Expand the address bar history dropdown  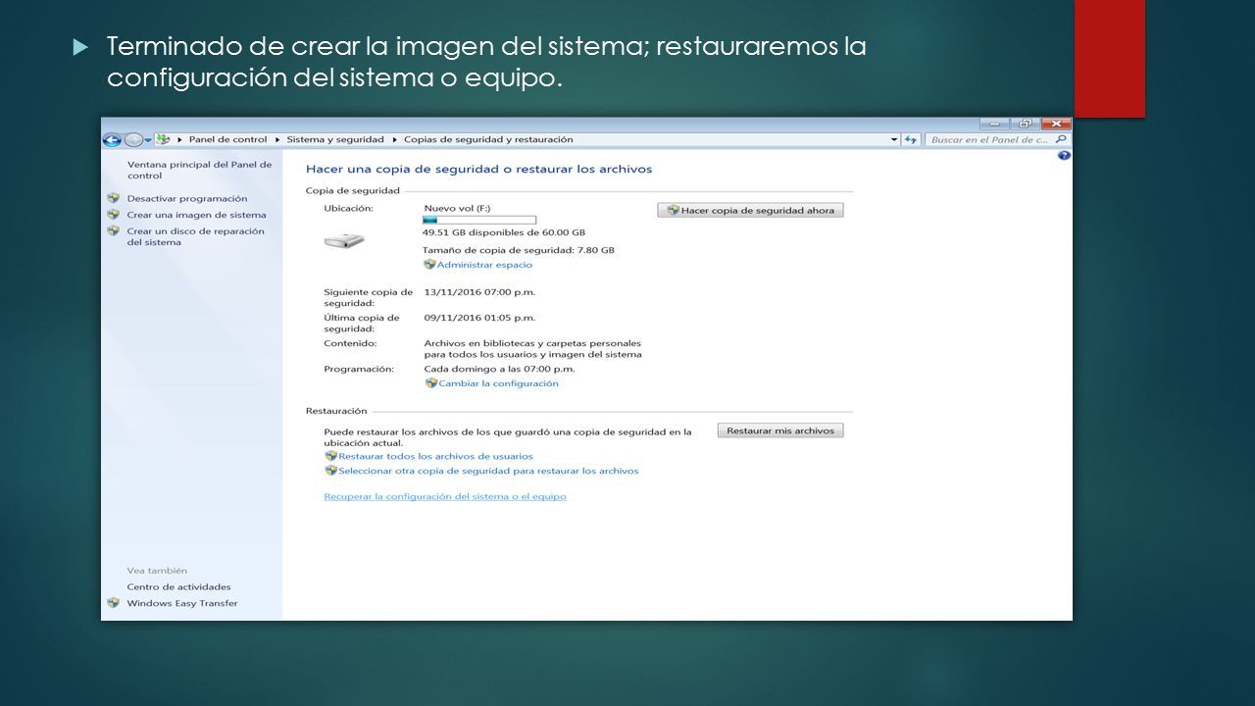tap(894, 140)
